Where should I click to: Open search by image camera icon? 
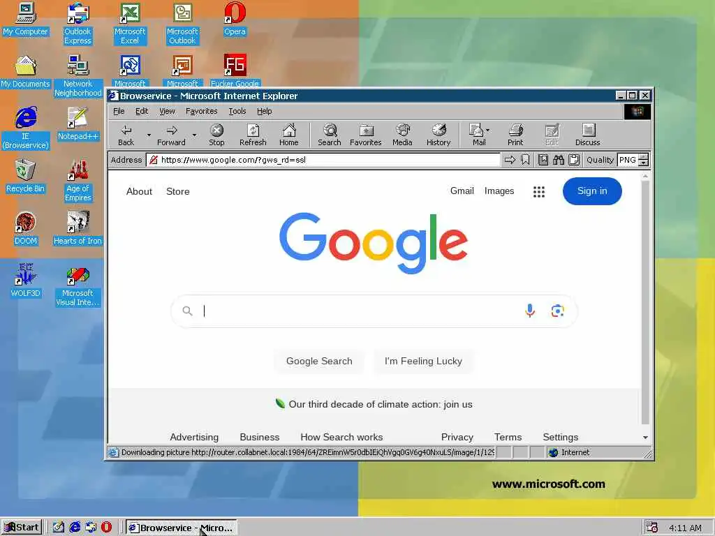pyautogui.click(x=558, y=311)
